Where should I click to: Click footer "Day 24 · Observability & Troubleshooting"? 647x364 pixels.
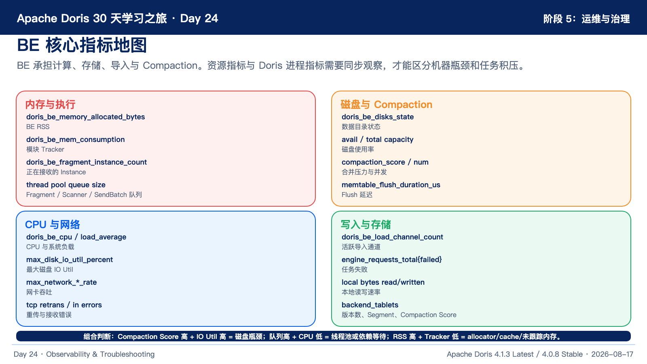(84, 354)
